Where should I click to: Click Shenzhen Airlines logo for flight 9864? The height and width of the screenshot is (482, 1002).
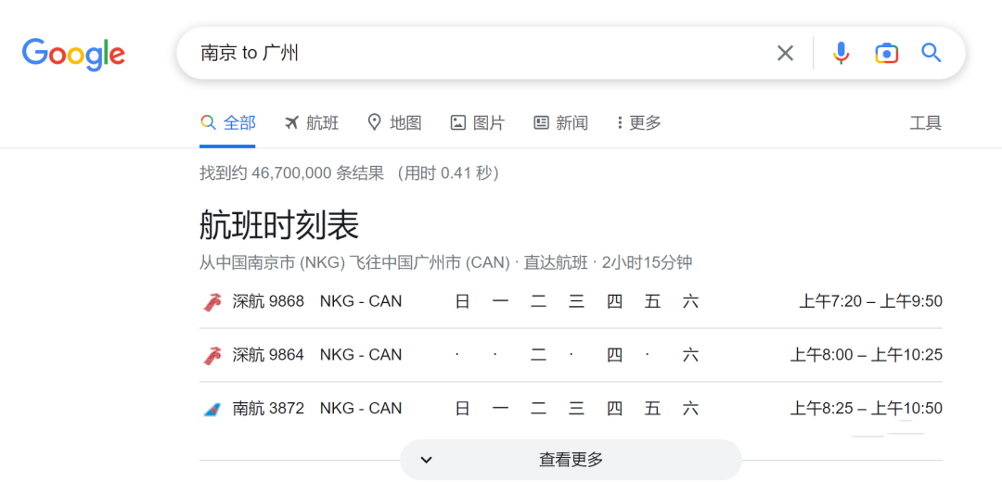(212, 356)
